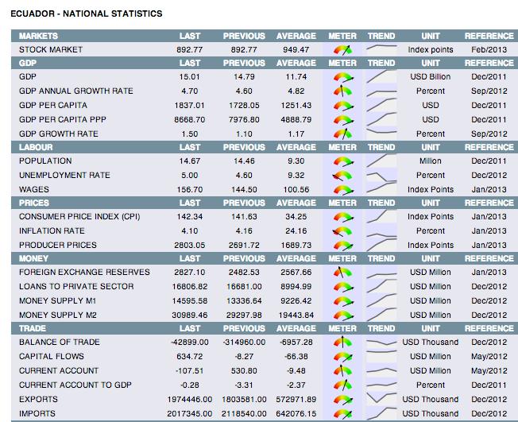Viewport: 518px width, 422px height.
Task: Click the Stock Market meter gauge icon
Action: (x=343, y=50)
